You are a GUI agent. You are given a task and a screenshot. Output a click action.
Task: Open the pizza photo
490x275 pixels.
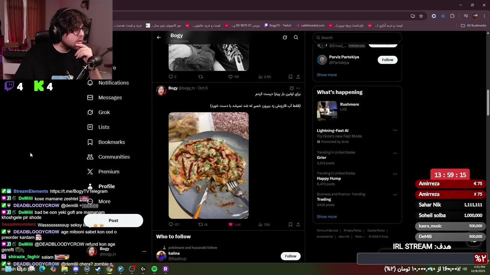(209, 165)
